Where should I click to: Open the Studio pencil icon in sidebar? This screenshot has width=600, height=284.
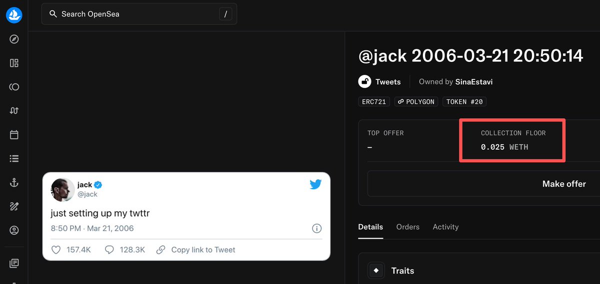pyautogui.click(x=14, y=207)
